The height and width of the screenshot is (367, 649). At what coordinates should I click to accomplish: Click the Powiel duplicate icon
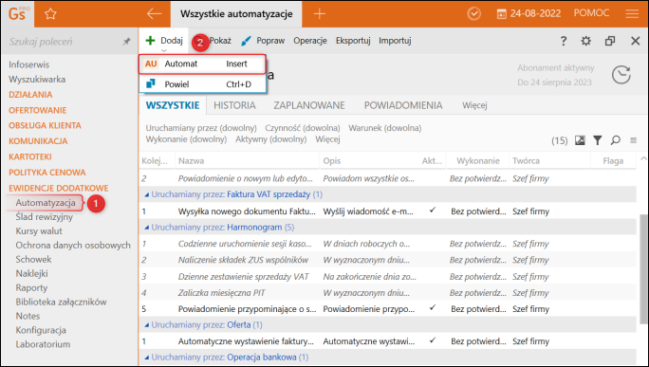tap(151, 84)
